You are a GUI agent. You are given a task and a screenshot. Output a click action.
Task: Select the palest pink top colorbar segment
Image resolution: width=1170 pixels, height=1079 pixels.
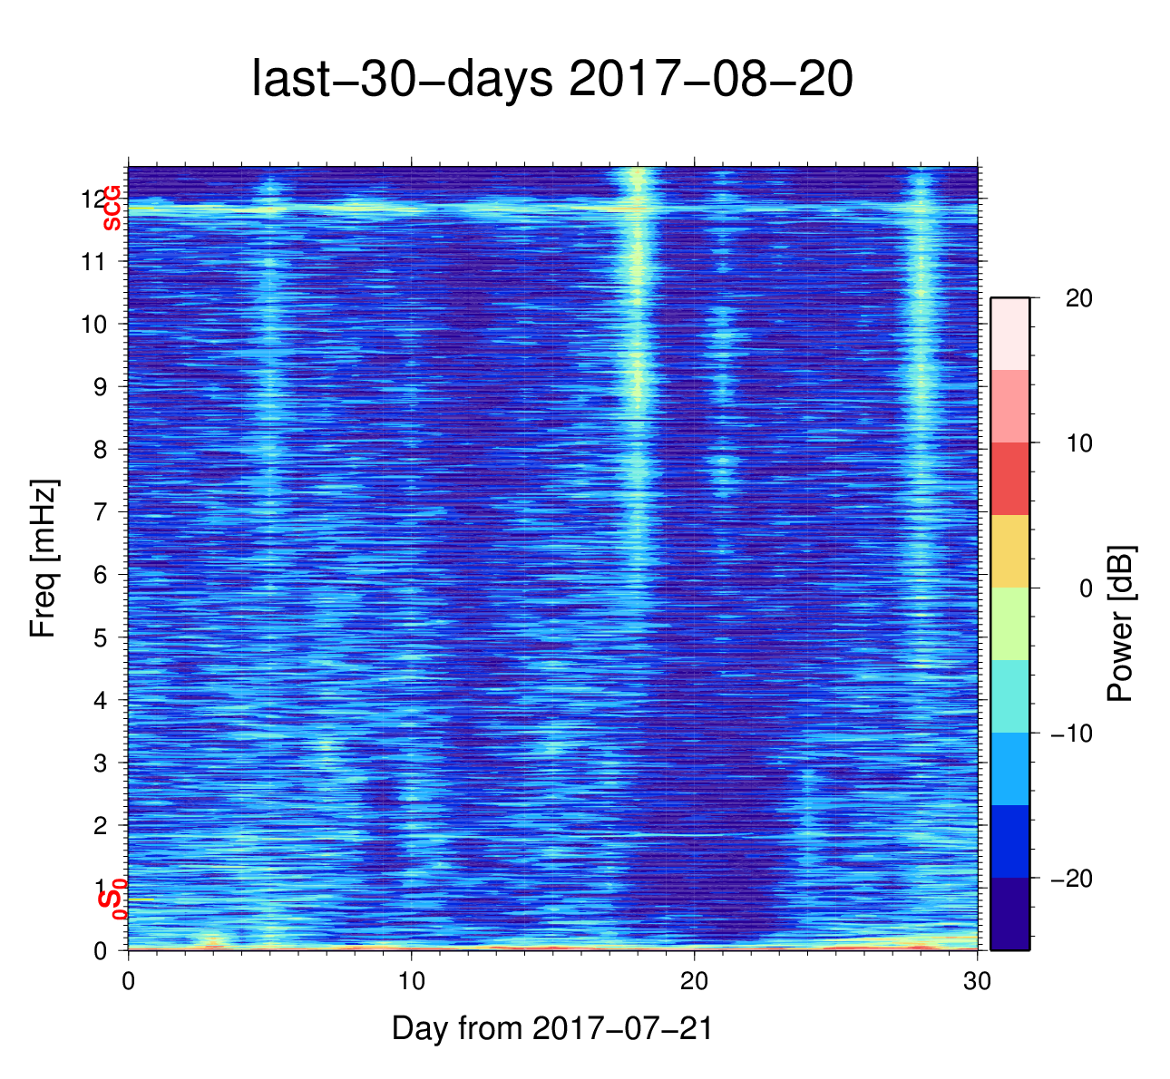click(1009, 334)
